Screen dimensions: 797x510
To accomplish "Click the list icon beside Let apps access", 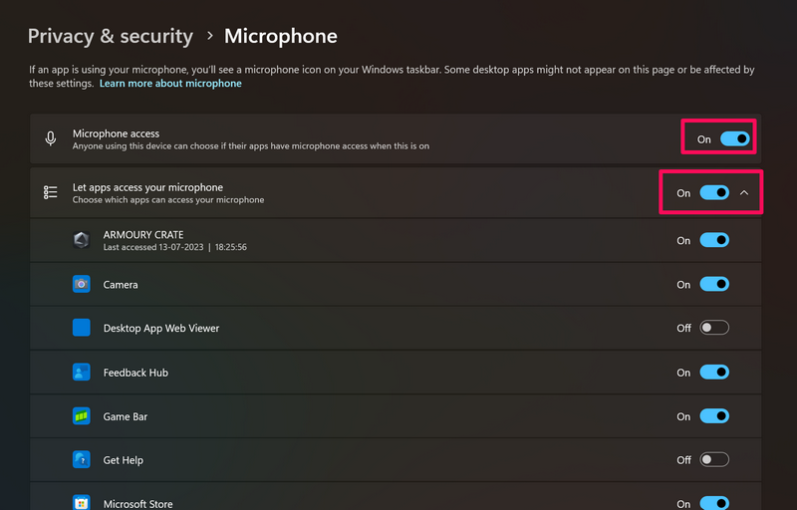I will tap(51, 192).
